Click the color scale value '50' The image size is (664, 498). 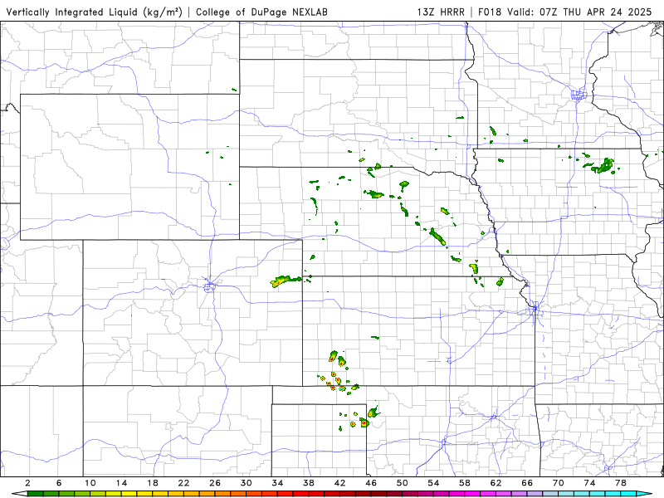[403, 483]
